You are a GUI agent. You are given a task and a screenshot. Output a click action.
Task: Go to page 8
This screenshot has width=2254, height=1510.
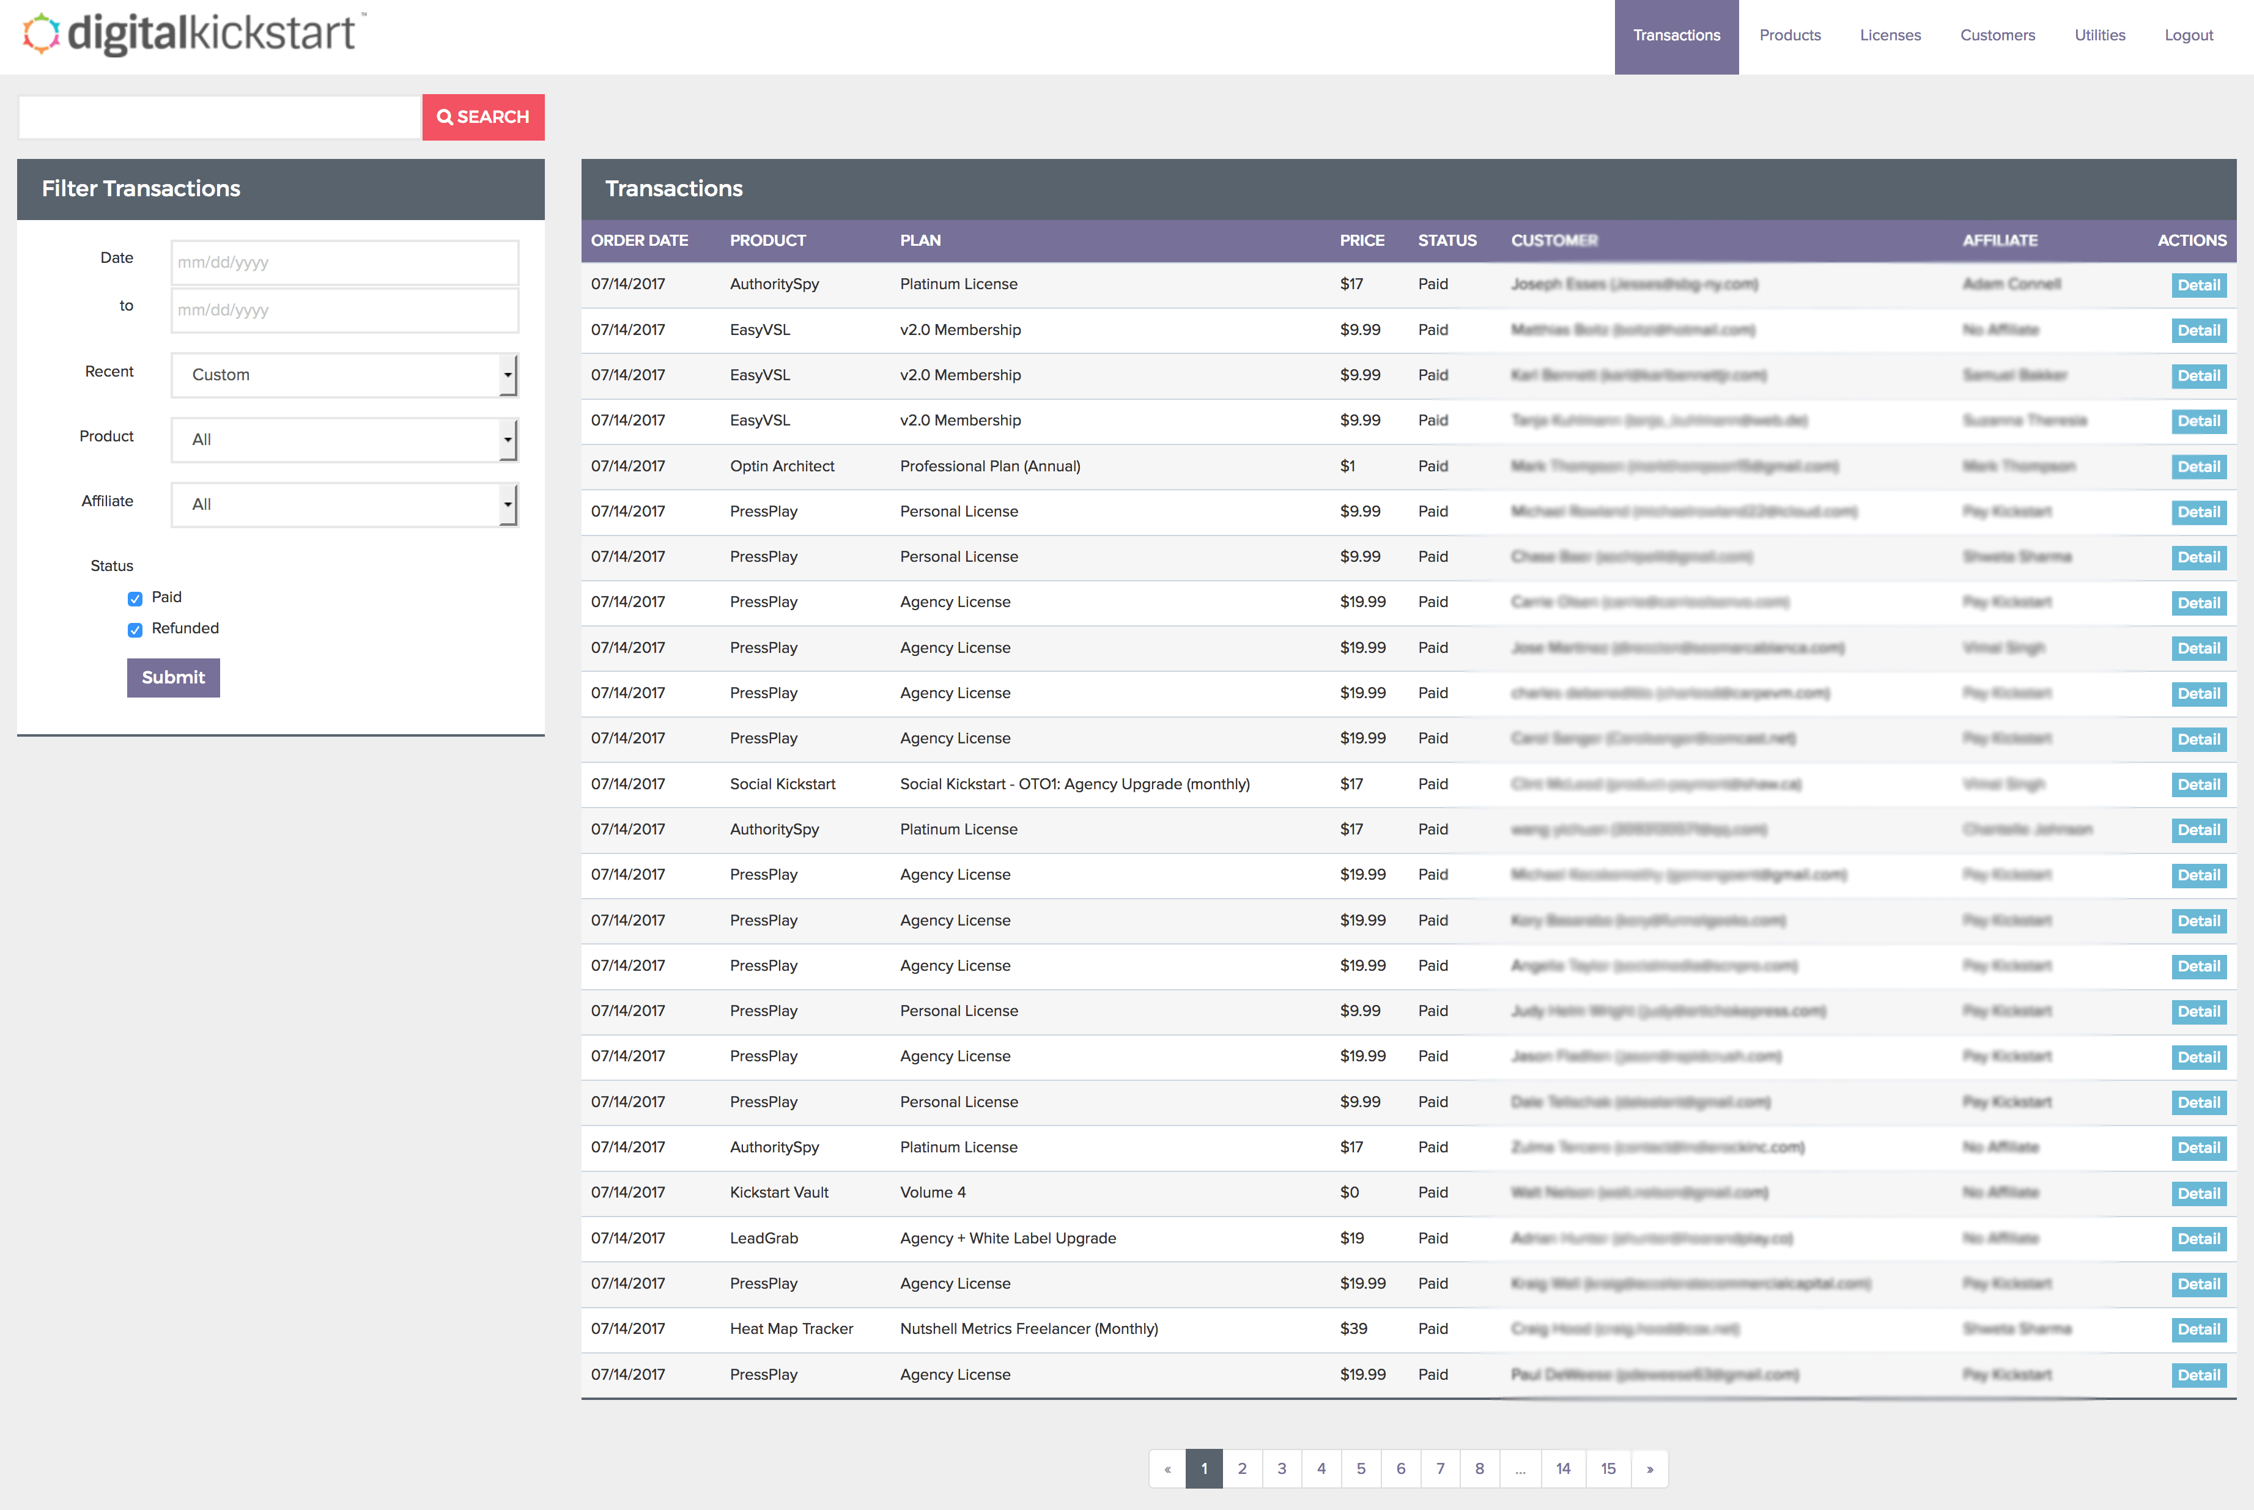point(1480,1468)
